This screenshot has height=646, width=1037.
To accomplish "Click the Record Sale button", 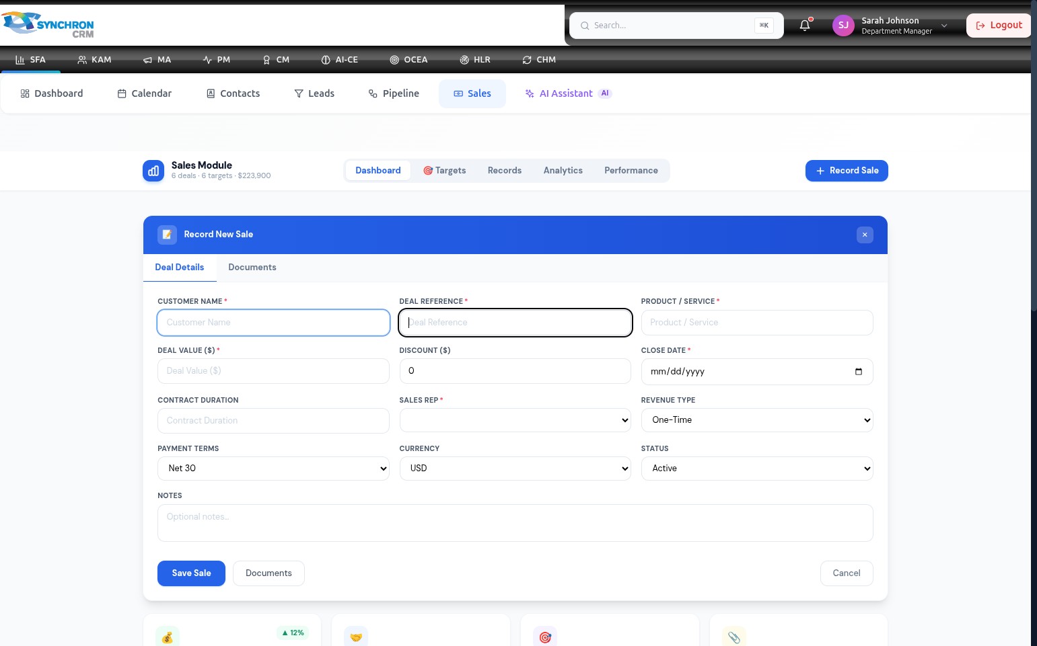I will 847,171.
